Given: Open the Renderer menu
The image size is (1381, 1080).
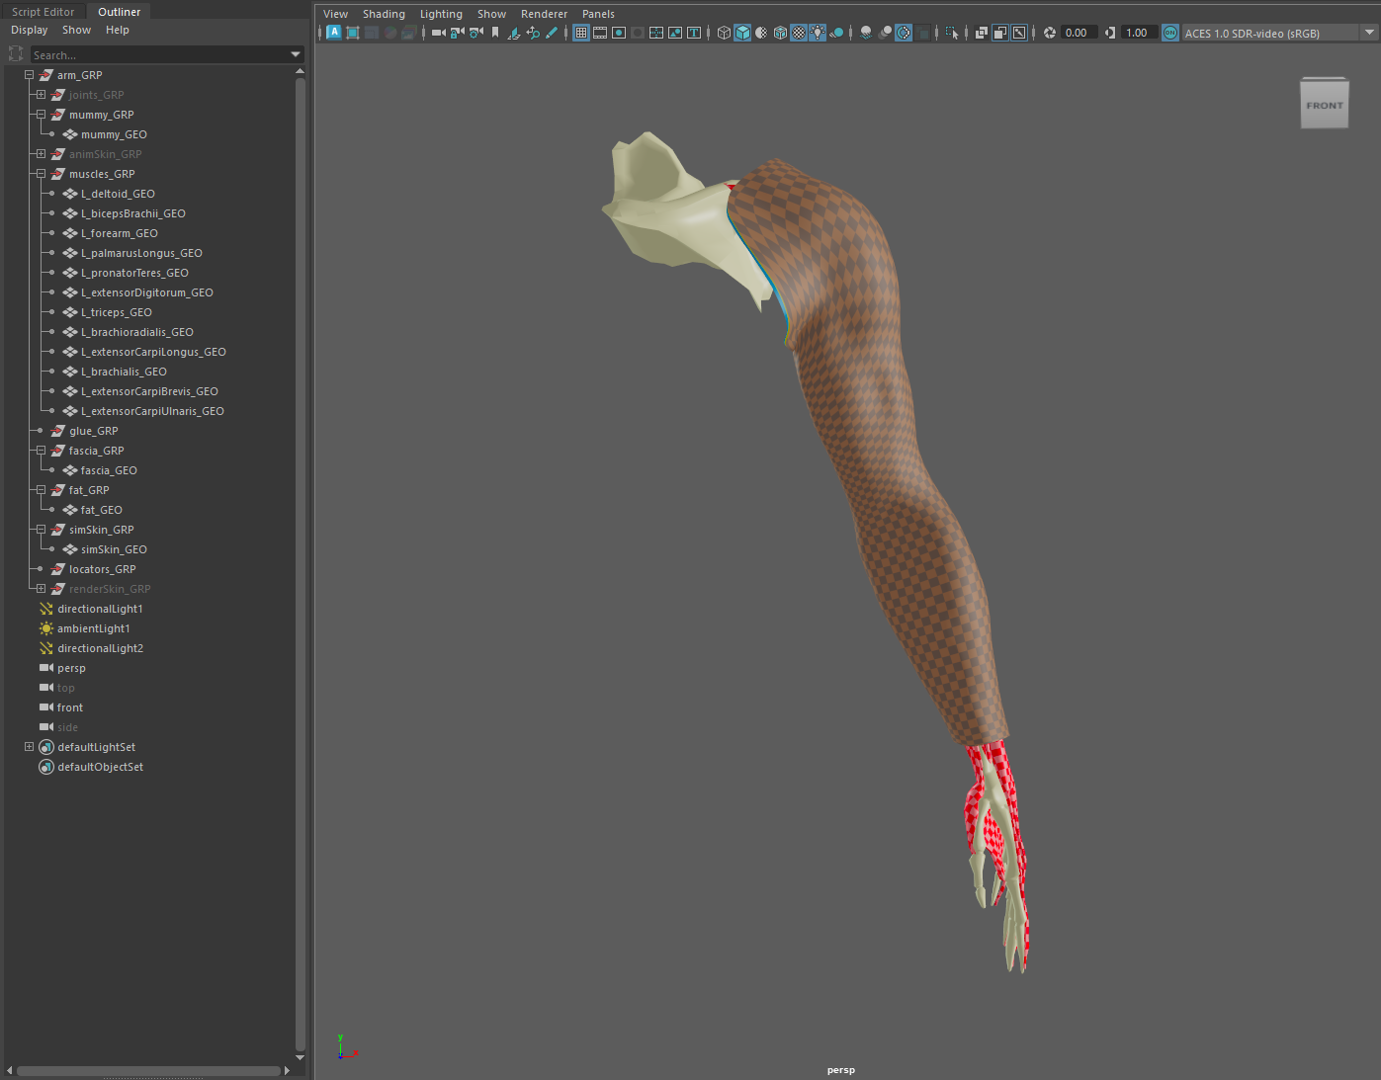Looking at the screenshot, I should click(544, 13).
